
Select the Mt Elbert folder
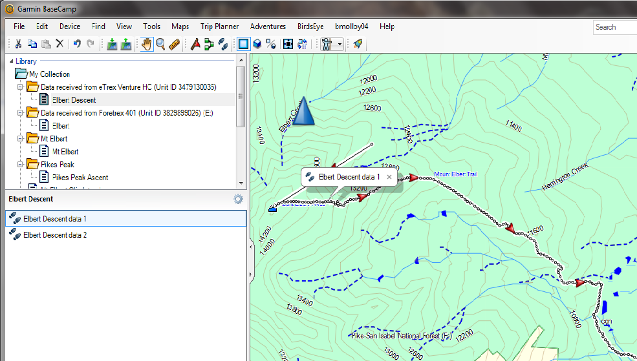[54, 139]
